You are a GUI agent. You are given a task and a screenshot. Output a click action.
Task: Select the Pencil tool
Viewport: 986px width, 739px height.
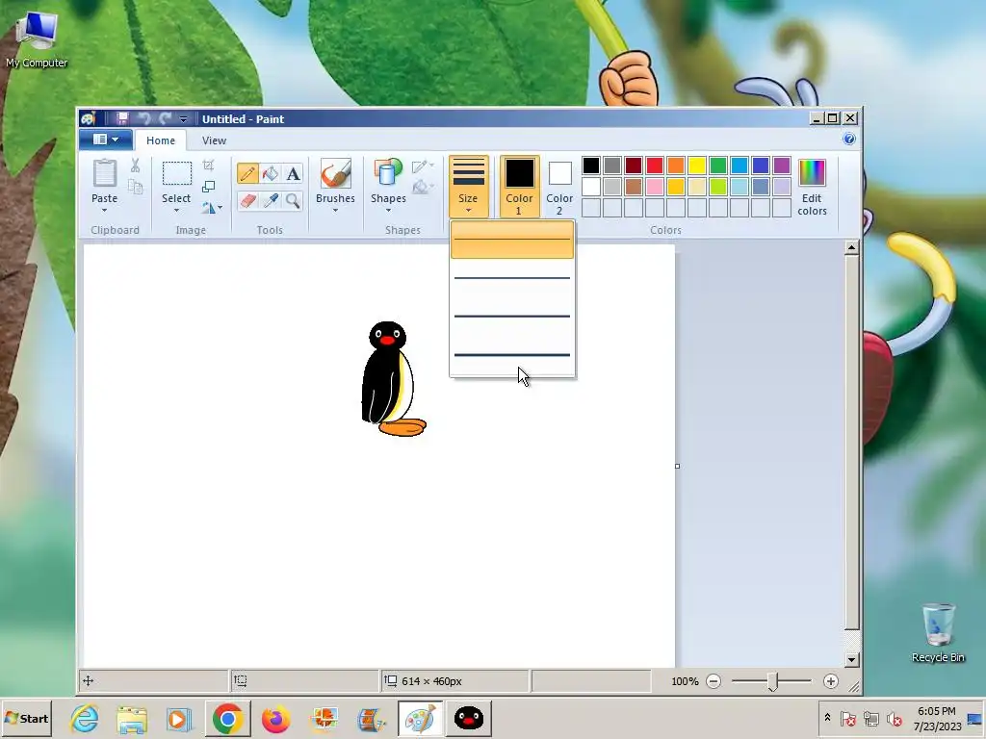[x=247, y=173]
